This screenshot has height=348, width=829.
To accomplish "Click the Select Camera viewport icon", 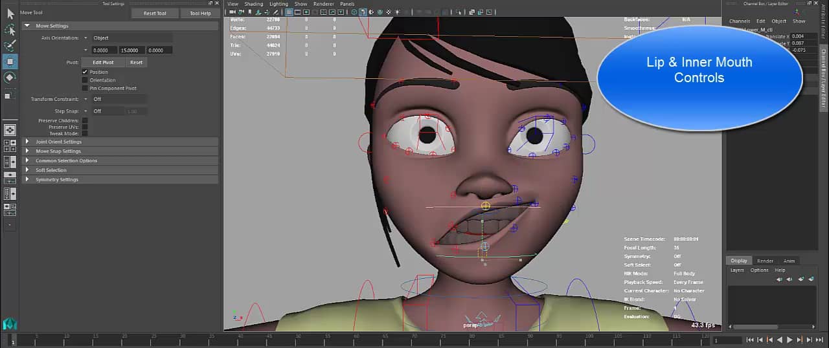I will coord(232,12).
